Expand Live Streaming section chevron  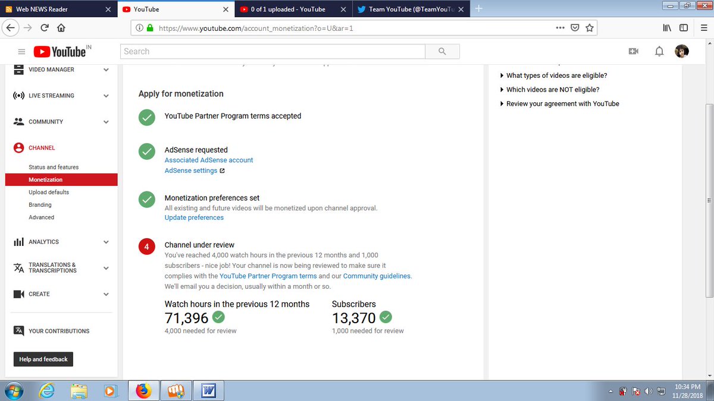click(106, 96)
